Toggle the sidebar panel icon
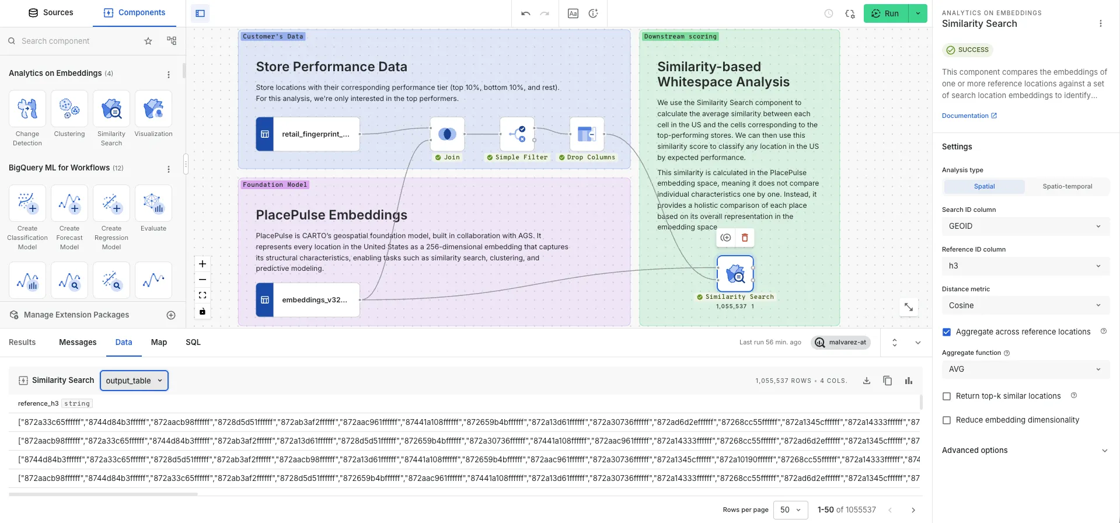Viewport: 1120px width, 523px height. pos(200,13)
